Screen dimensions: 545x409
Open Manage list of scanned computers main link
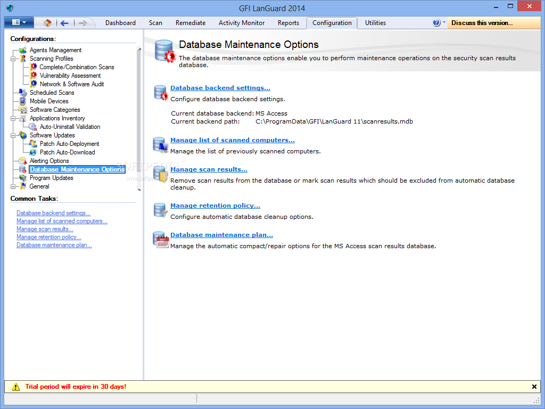[x=233, y=140]
